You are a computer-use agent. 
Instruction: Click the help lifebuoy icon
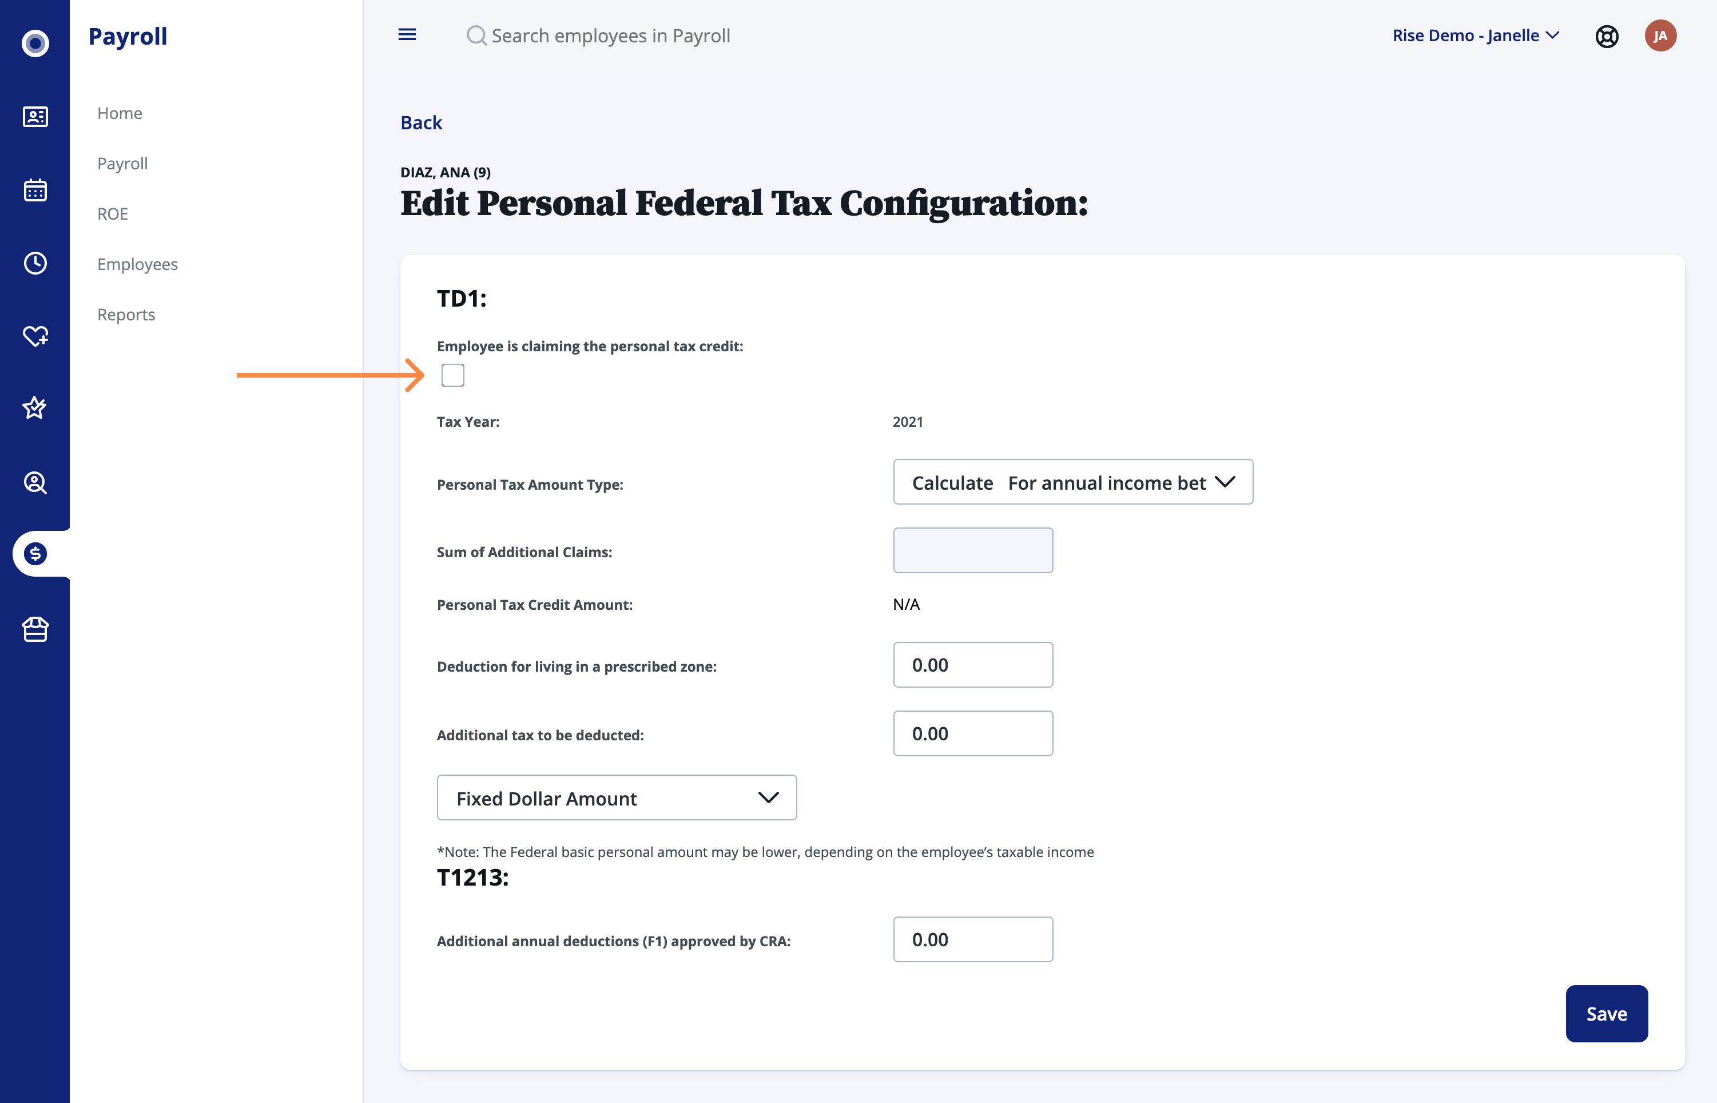tap(1607, 36)
